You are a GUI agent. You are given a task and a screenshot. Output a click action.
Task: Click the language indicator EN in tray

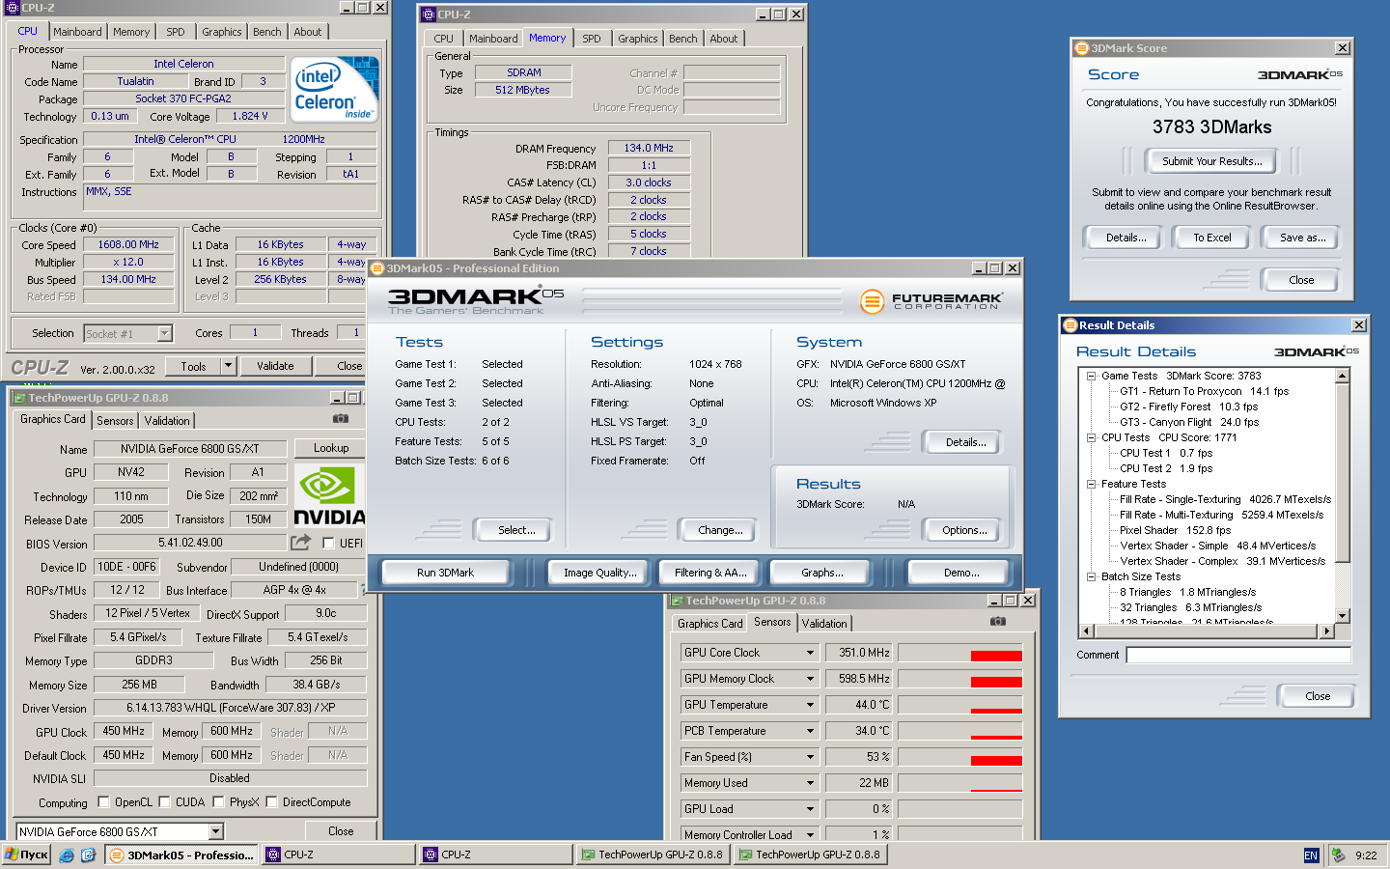[1311, 855]
